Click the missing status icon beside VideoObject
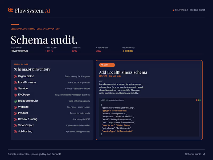Screen dimensions: 213x160 15,126
